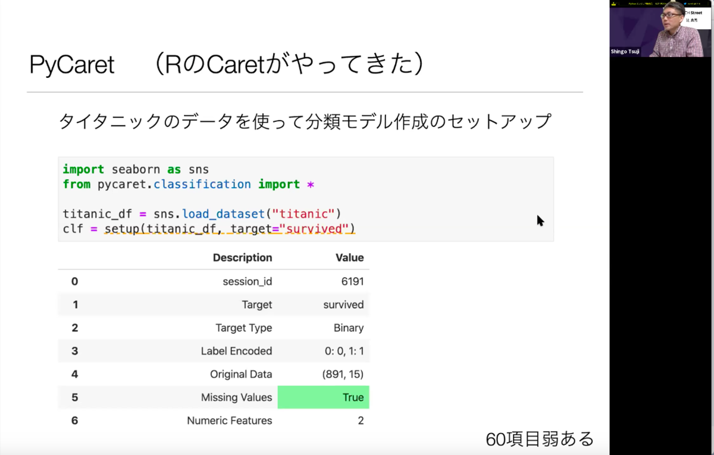The image size is (714, 455).
Task: Click the code line "from pycaret.classification import *"
Action: click(x=188, y=184)
